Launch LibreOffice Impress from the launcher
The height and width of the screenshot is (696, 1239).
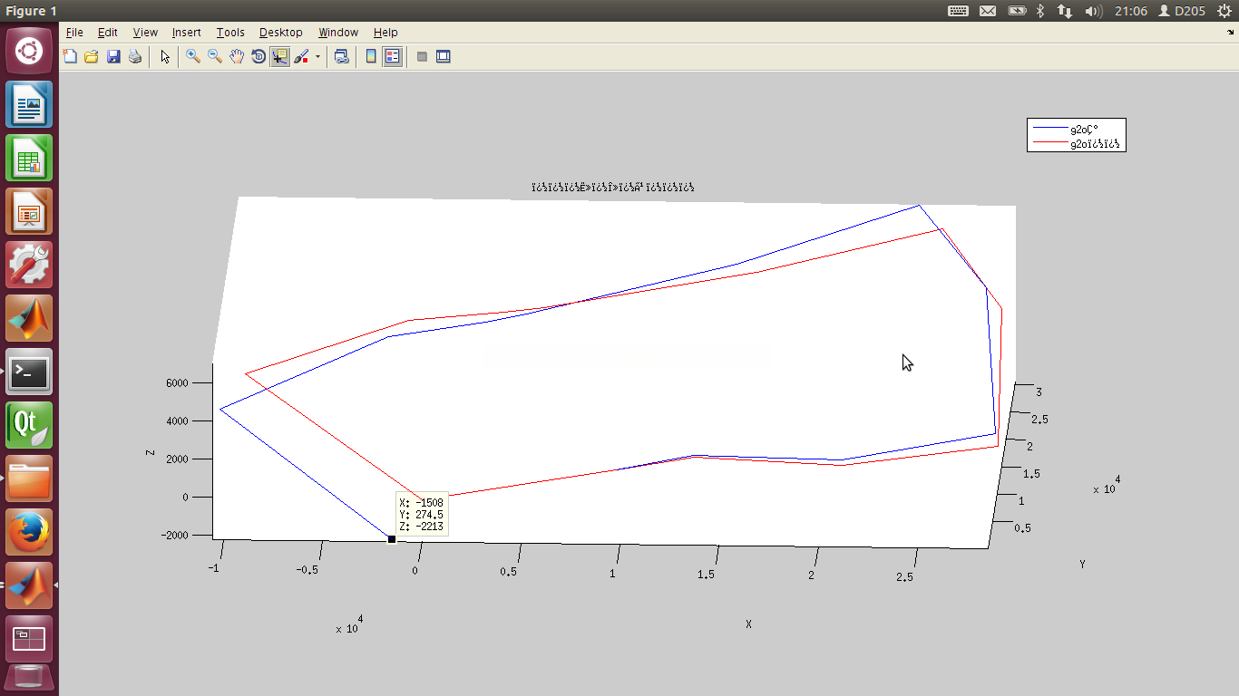tap(29, 211)
